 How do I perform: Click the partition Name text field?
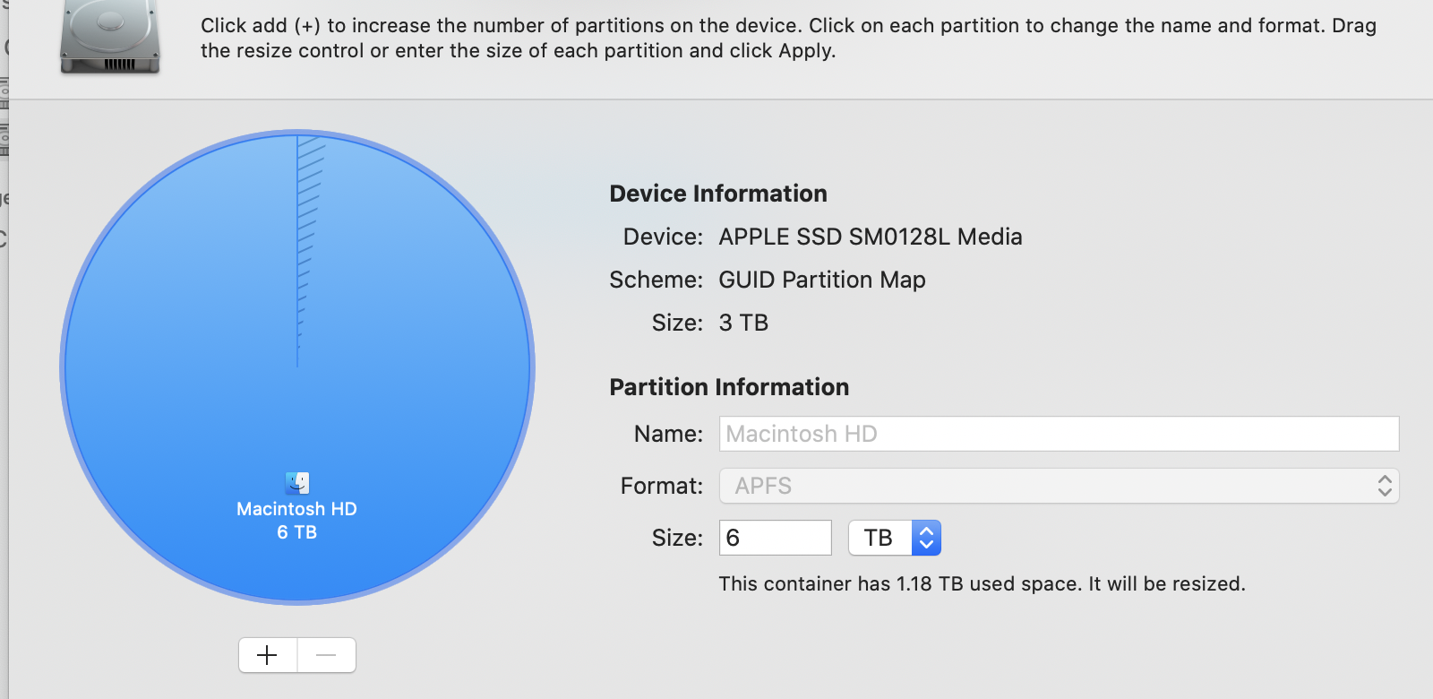click(1059, 434)
